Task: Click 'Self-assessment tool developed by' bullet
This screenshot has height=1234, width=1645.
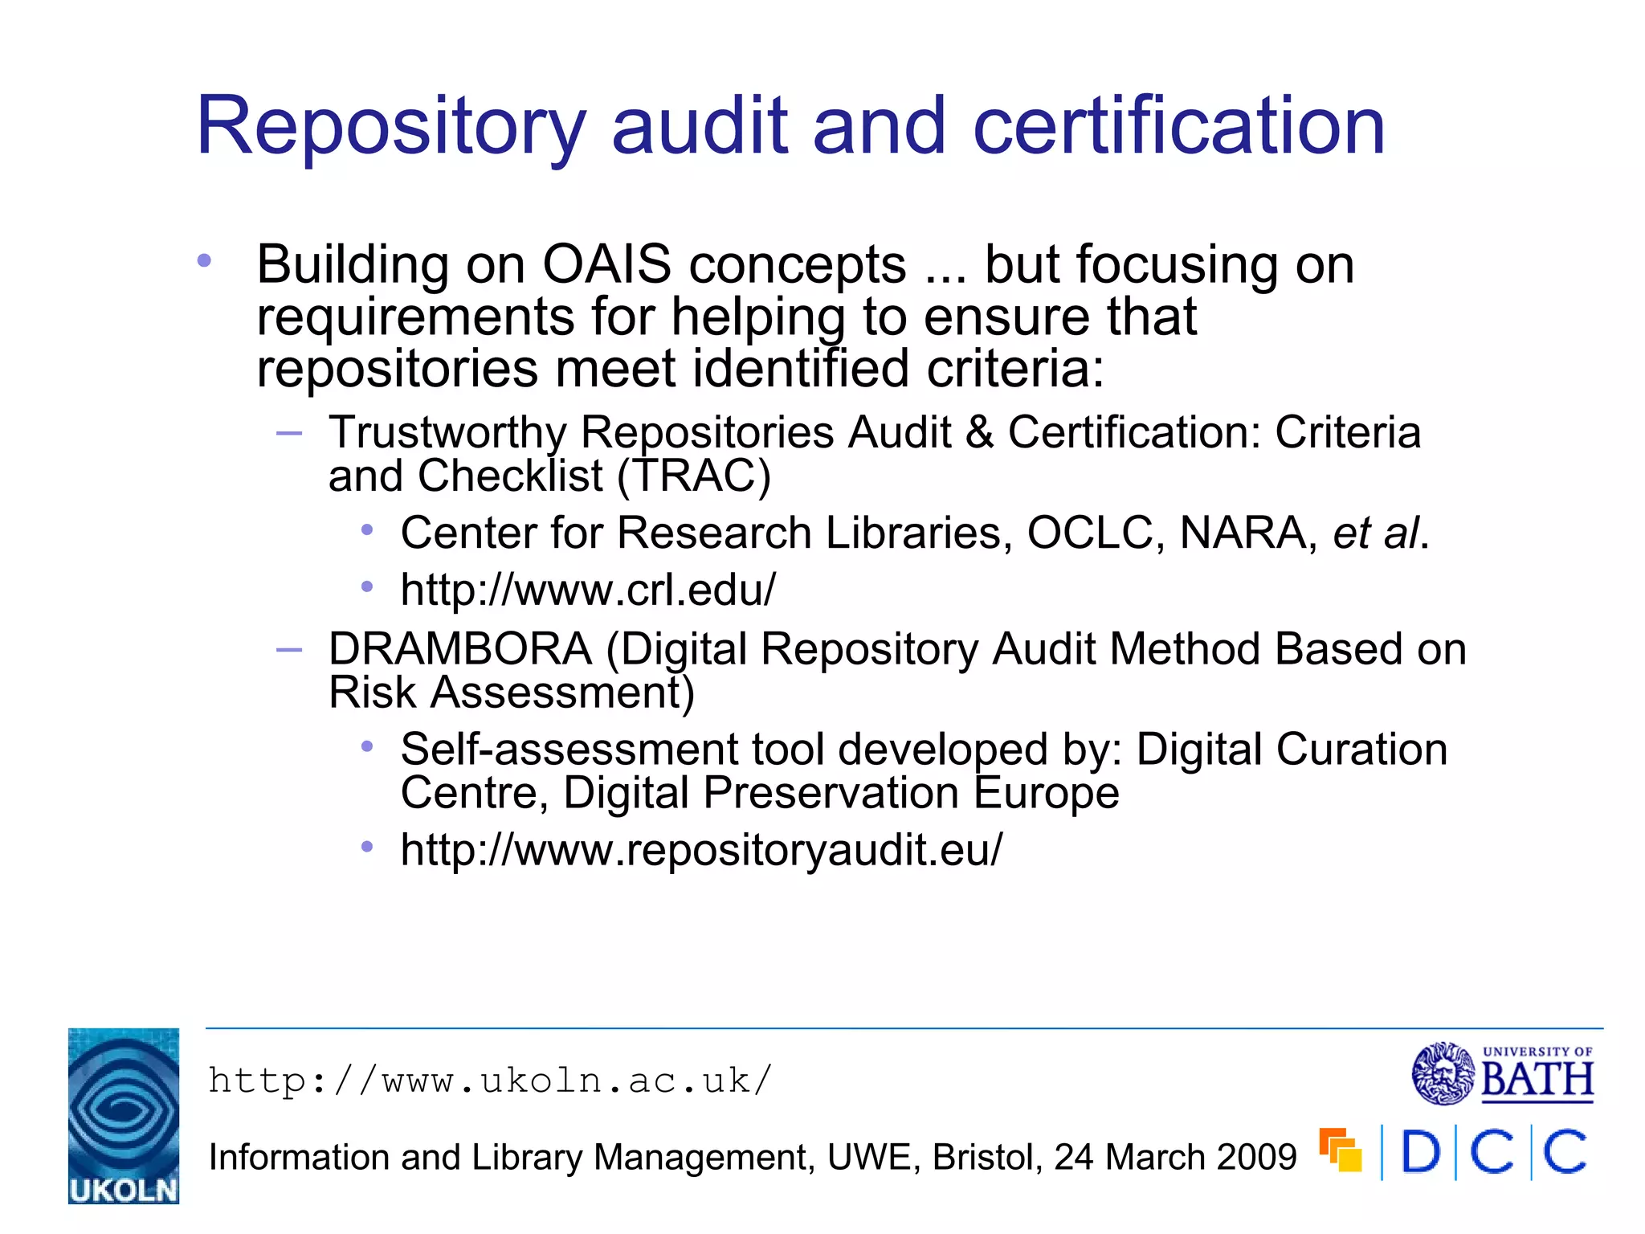Action: tap(924, 749)
